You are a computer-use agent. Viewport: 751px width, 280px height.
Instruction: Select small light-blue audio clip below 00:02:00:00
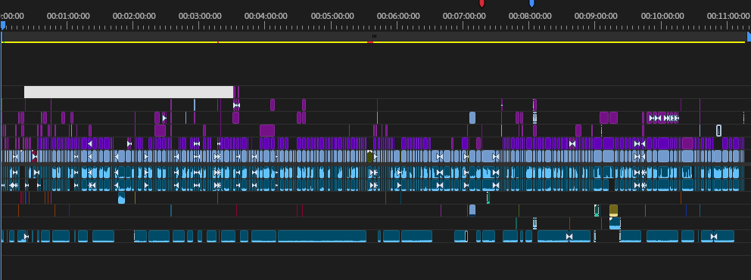(121, 197)
